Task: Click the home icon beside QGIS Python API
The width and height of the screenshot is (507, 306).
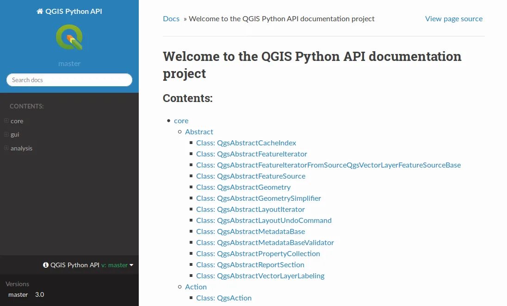Action: pyautogui.click(x=39, y=11)
